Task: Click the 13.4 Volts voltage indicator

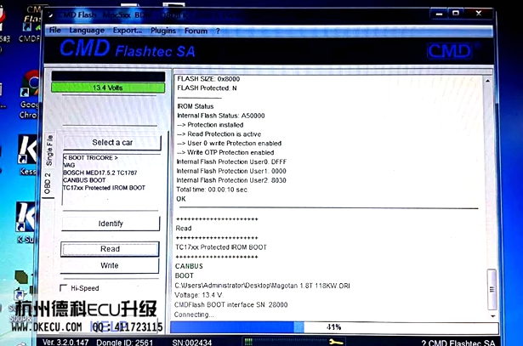Action: 108,88
